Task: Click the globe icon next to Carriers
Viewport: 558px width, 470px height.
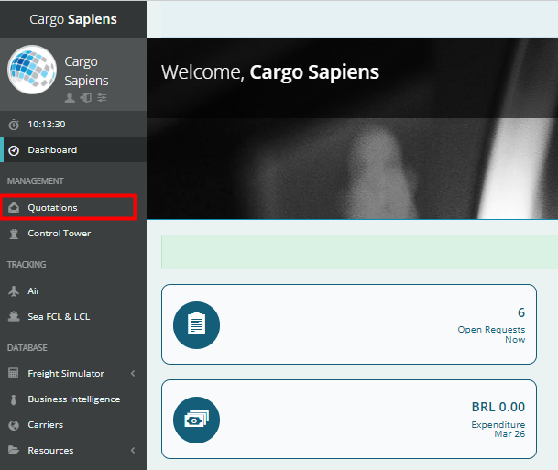Action: coord(13,425)
